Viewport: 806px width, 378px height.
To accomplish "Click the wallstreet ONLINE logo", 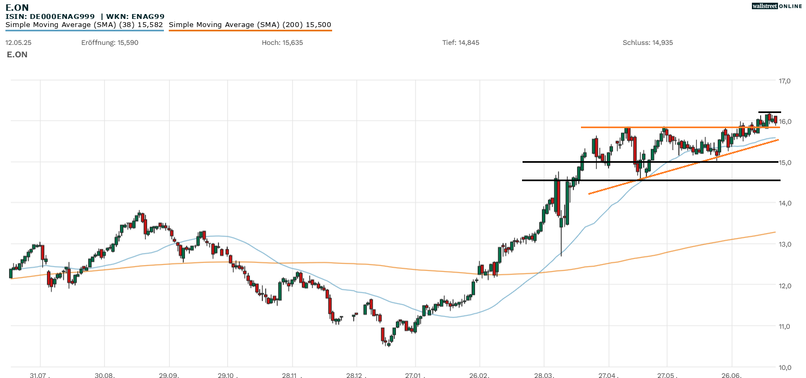I will 777,6.
